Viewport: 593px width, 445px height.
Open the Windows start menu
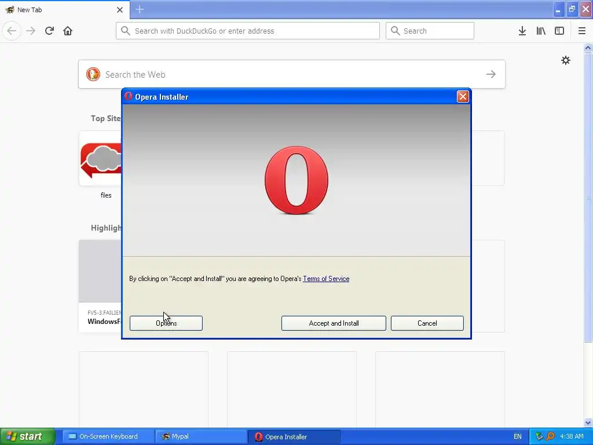coord(28,436)
